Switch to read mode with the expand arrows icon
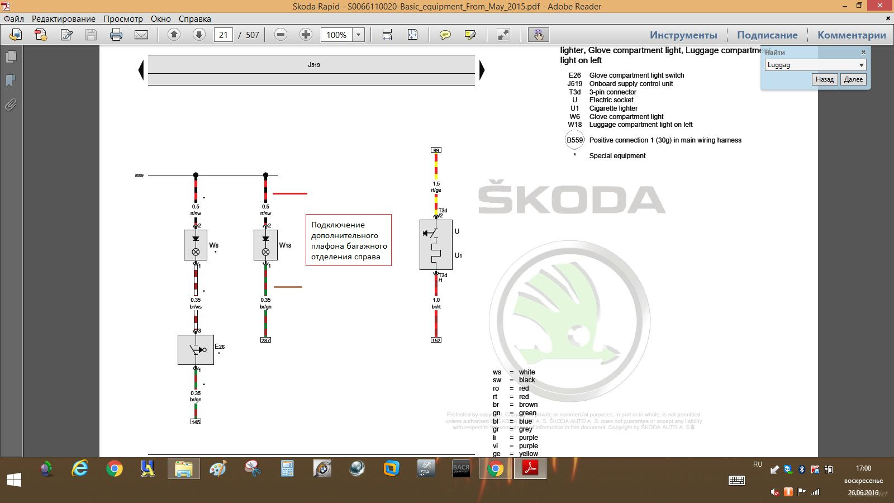 tap(503, 35)
